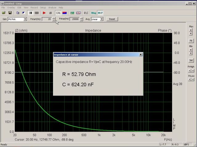
Task: Close the Impedance at cursor dialog
Action: click(x=141, y=55)
